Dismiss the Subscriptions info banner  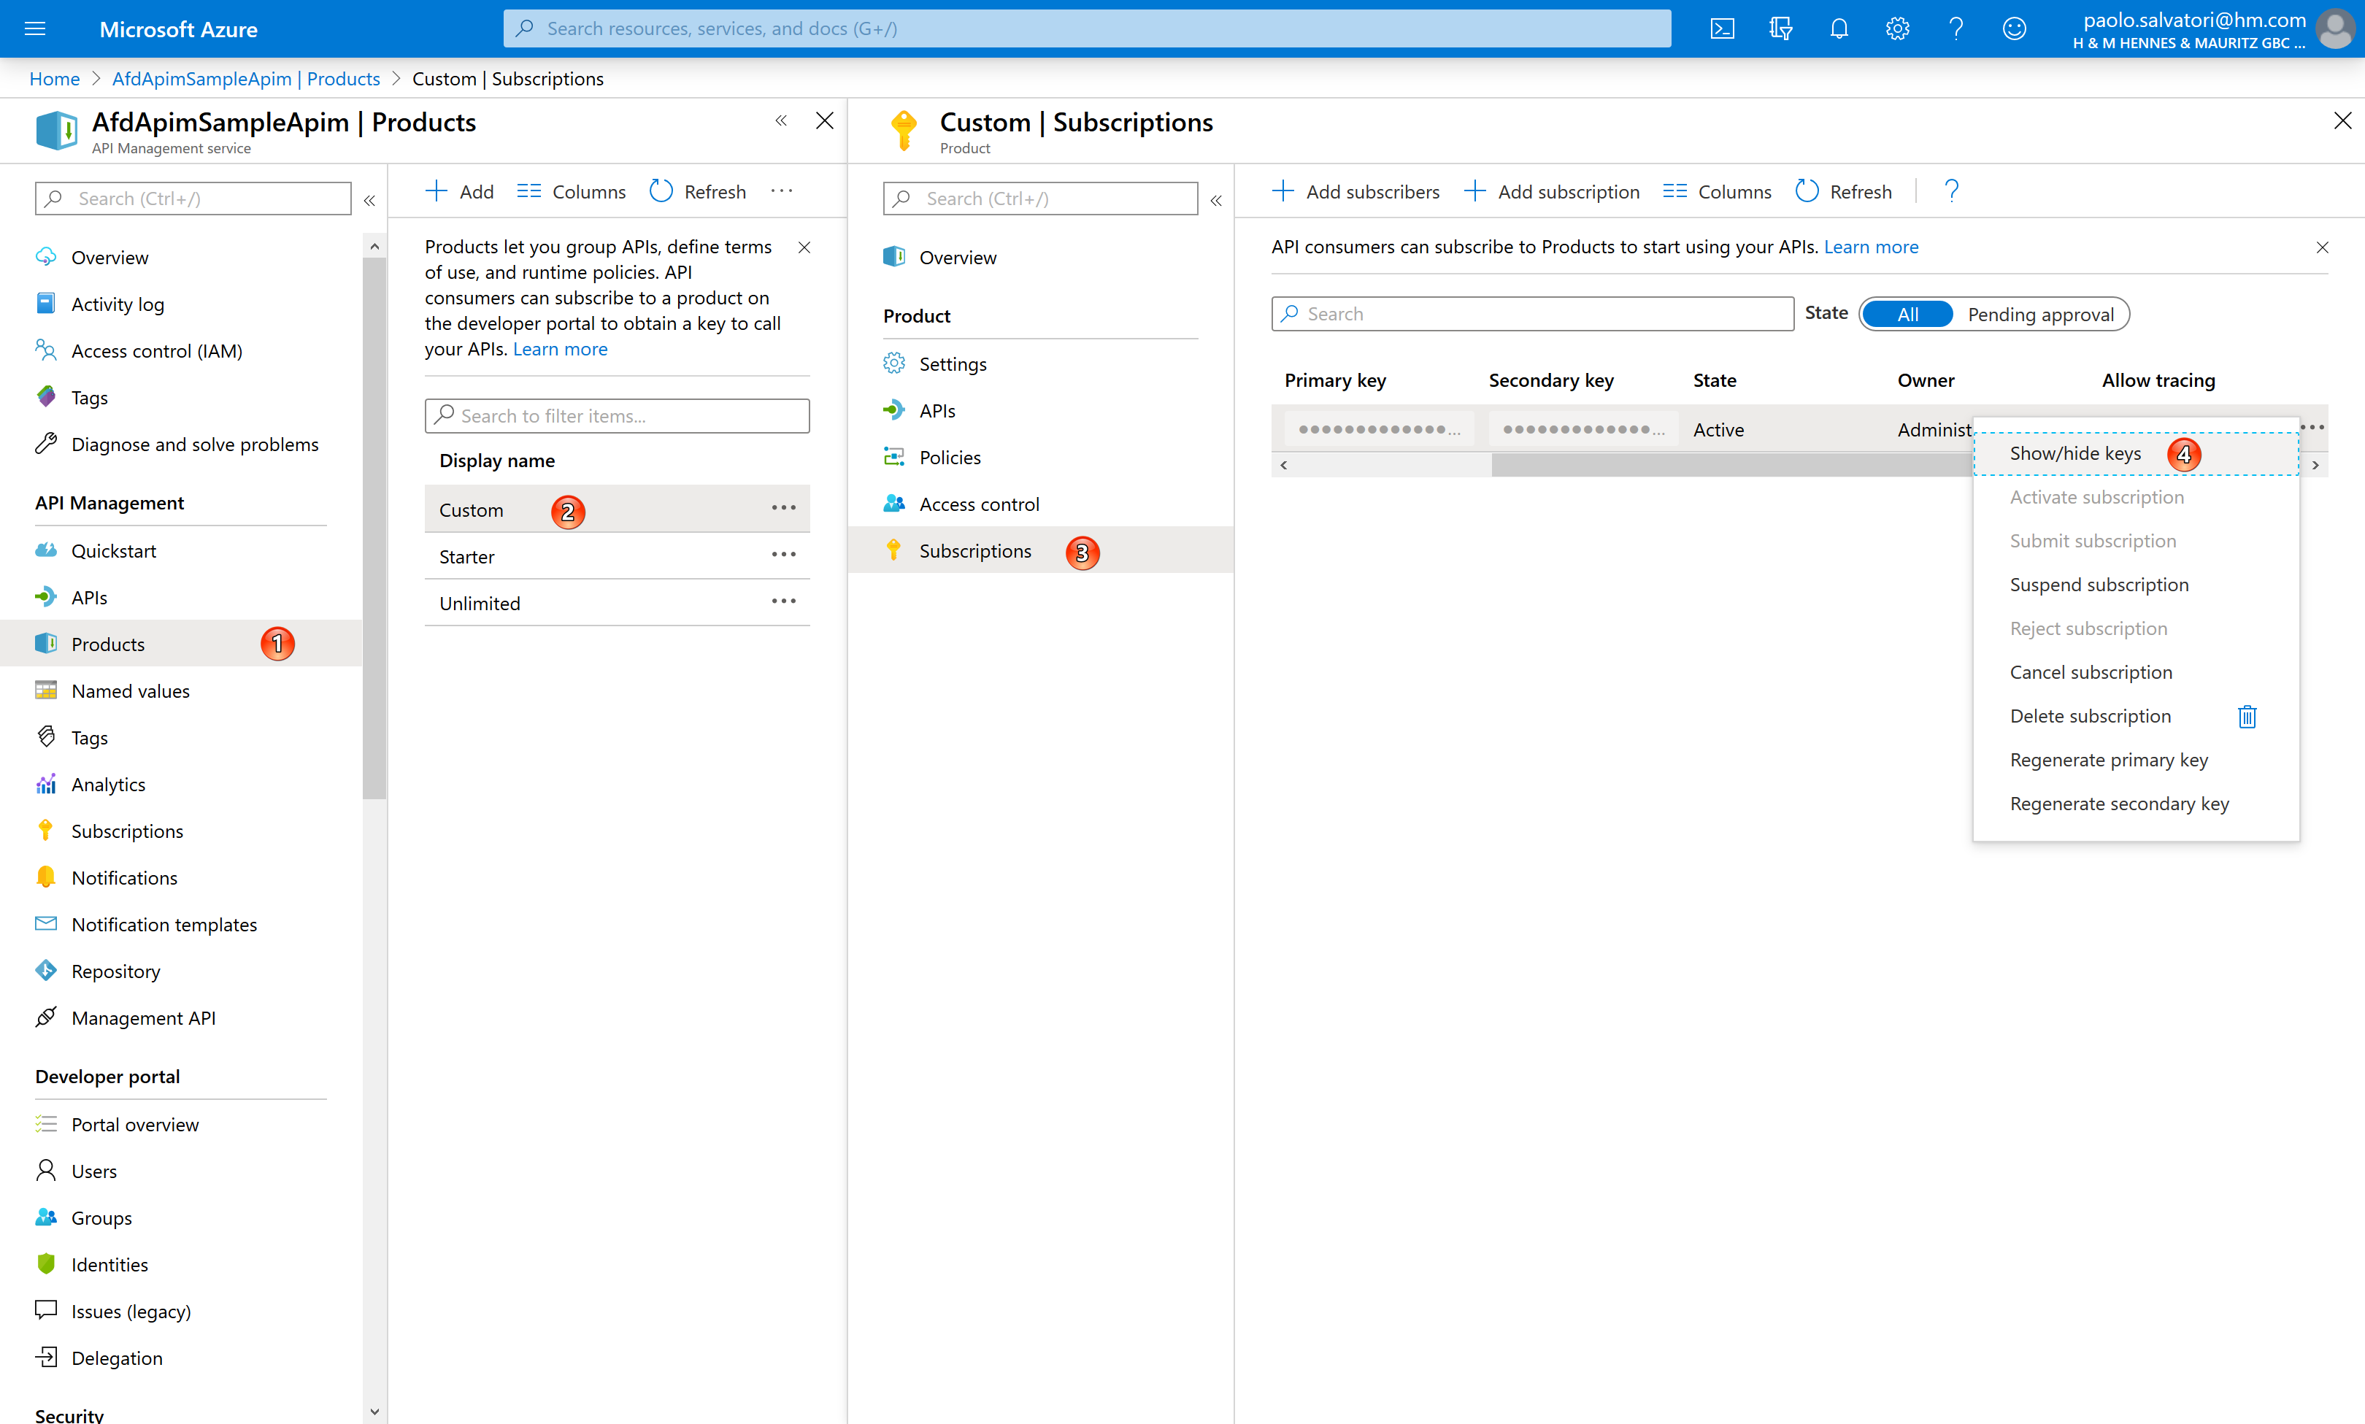(x=2322, y=247)
